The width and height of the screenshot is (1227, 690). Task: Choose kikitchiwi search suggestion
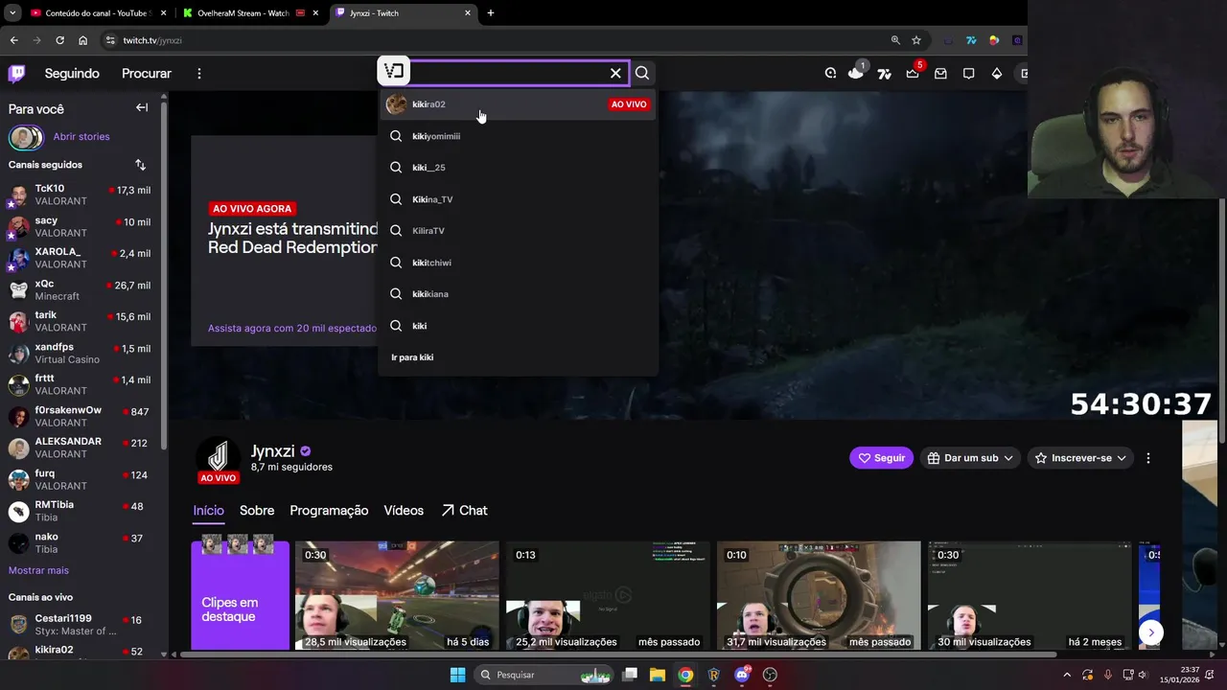(x=518, y=263)
